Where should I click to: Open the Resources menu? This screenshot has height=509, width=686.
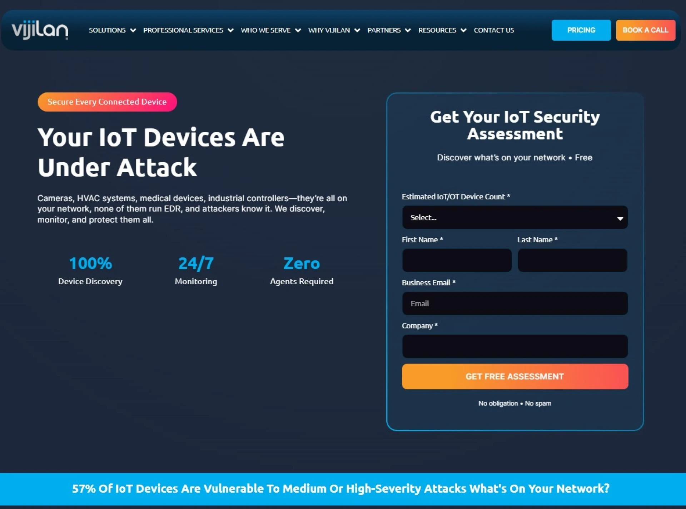pyautogui.click(x=437, y=30)
